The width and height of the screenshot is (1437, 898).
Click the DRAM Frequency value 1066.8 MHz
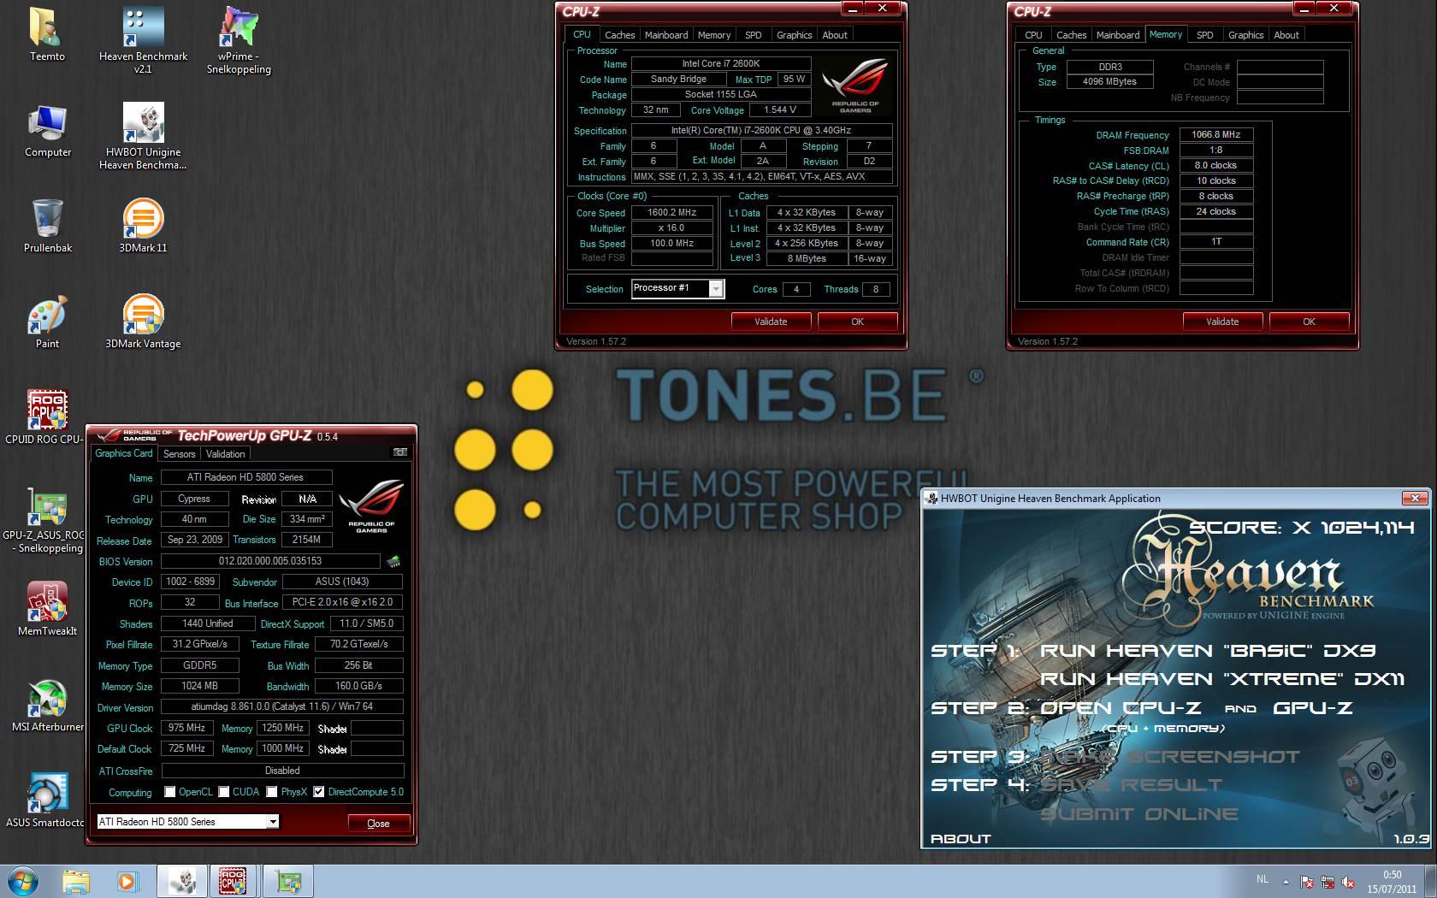pos(1216,134)
